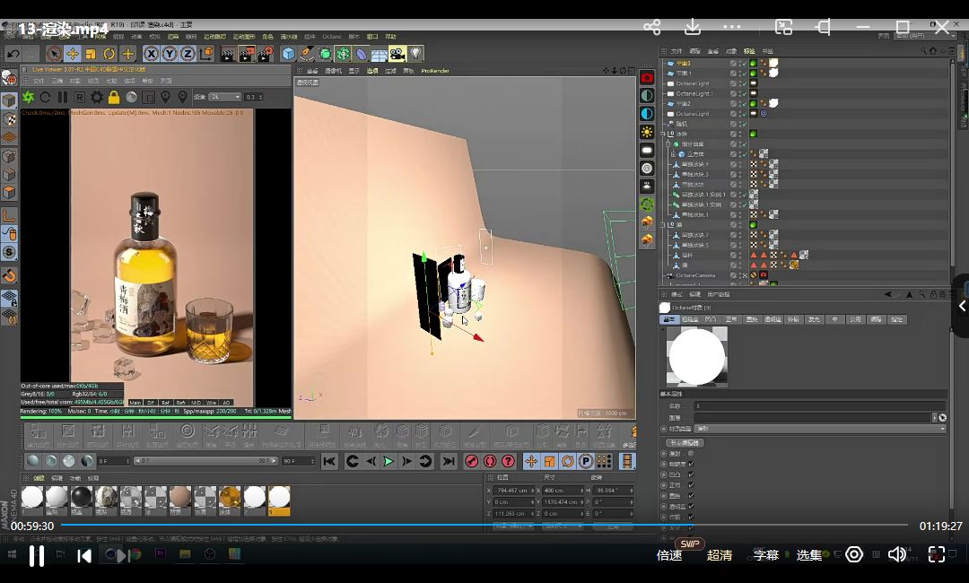Click the Octane daylight sun icon

click(647, 132)
